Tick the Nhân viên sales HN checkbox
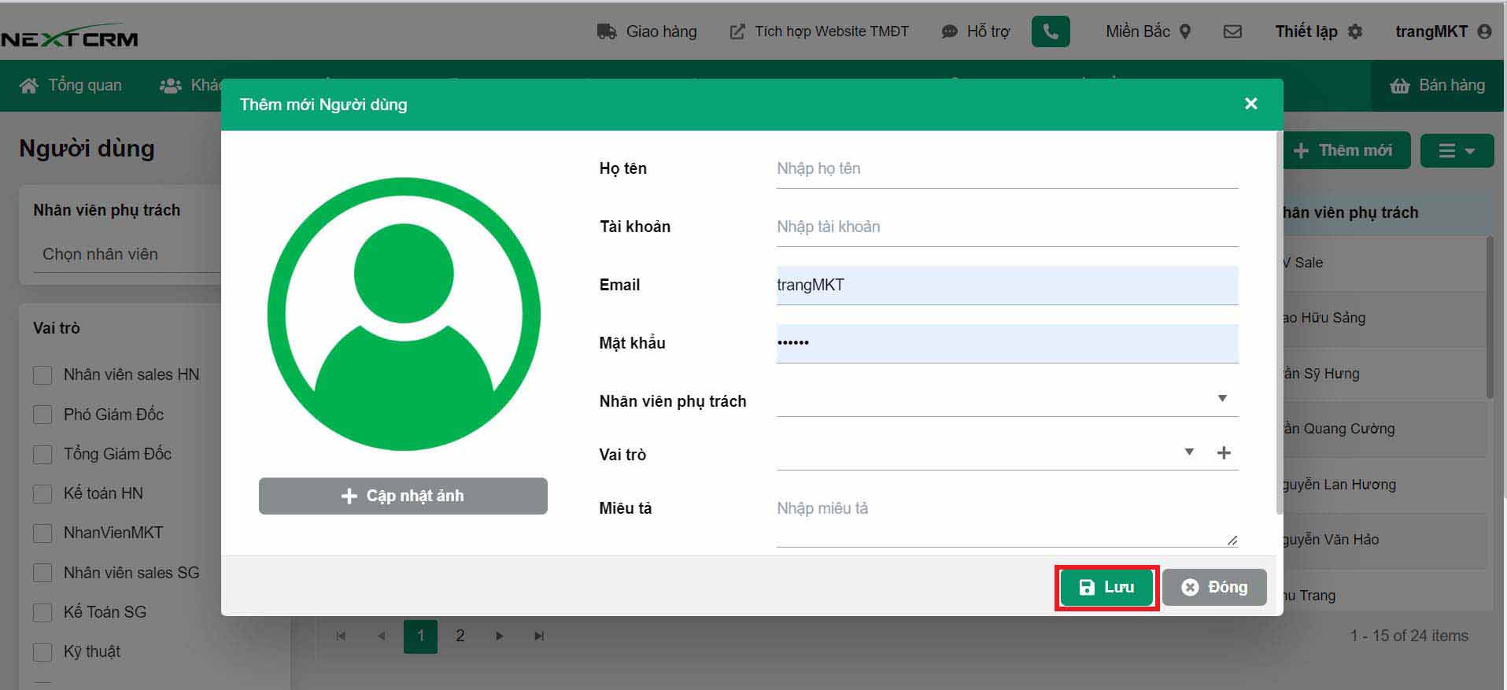 tap(42, 375)
